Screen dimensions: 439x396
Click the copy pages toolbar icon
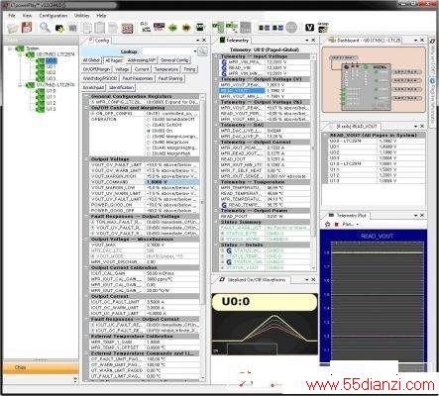87,28
